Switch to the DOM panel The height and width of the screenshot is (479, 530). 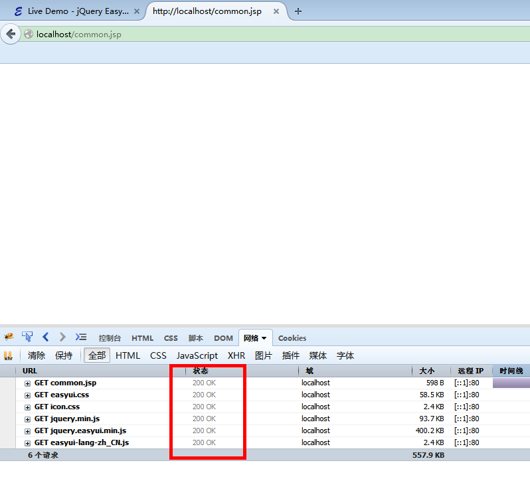click(223, 338)
